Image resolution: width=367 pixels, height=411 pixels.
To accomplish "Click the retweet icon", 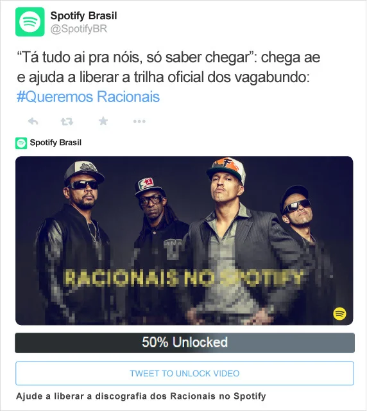I will click(x=67, y=121).
